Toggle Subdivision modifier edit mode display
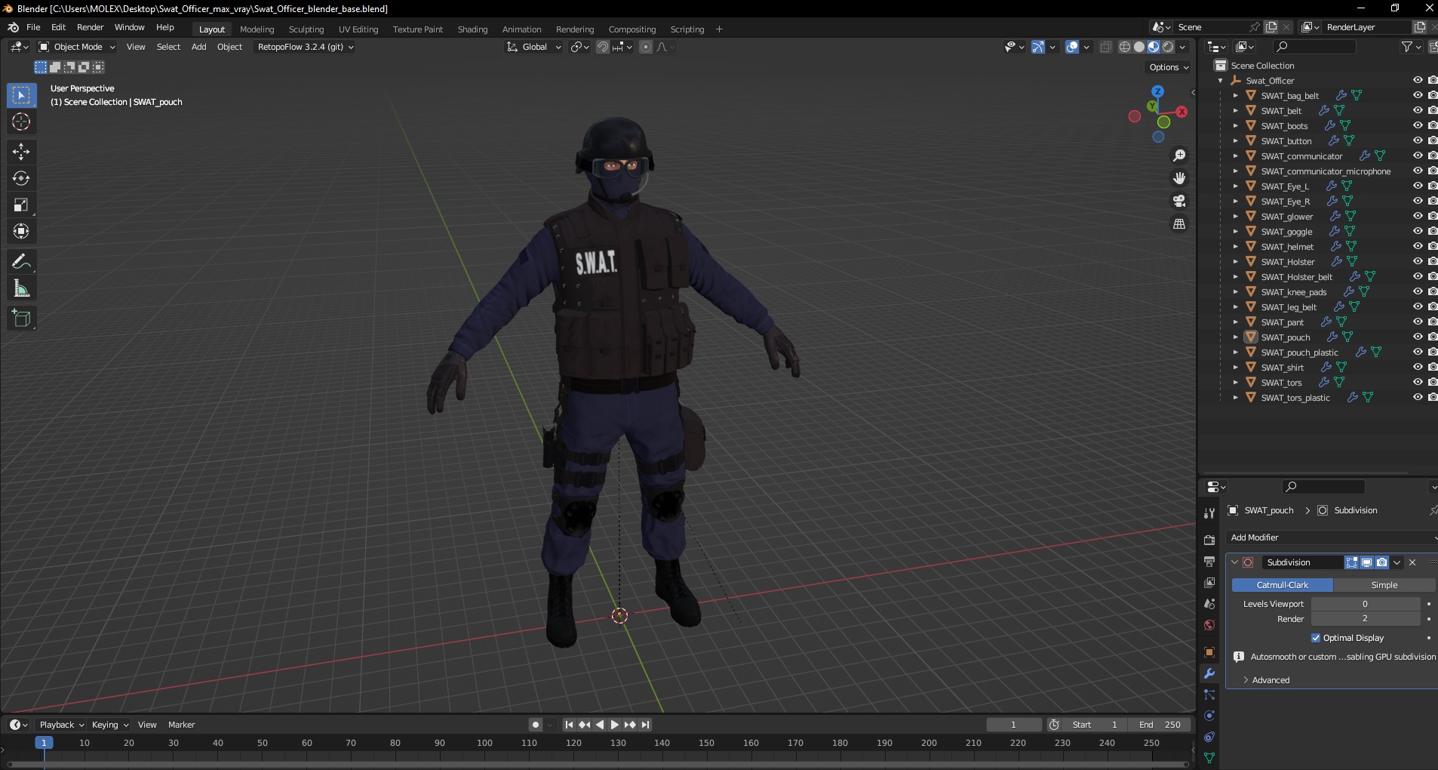The image size is (1438, 770). click(x=1351, y=562)
